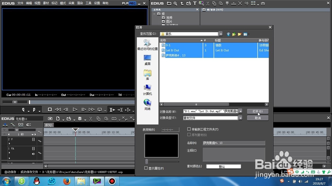This screenshot has width=332, height=186.
Task: Click fast forward in the player
Action: point(92,109)
